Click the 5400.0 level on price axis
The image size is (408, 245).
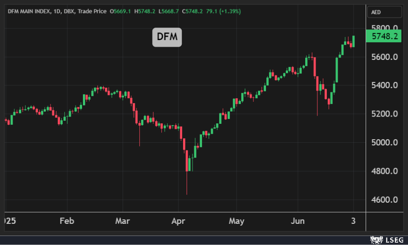pos(384,86)
